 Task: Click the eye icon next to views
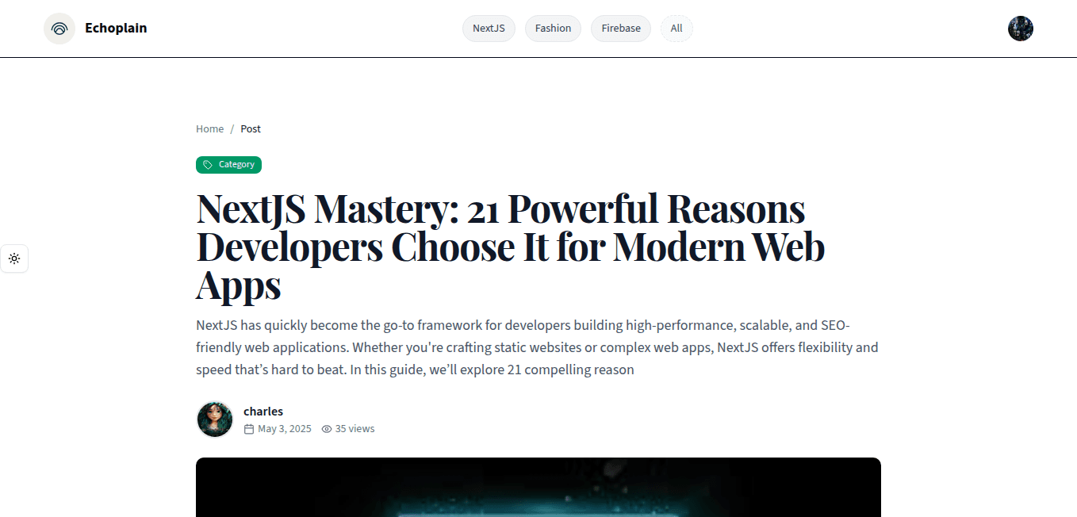327,429
